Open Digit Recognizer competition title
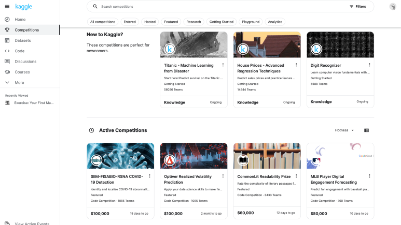 326,65
